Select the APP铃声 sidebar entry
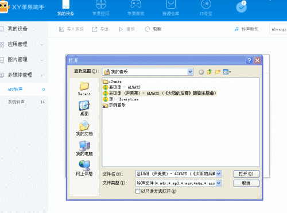 coord(24,89)
